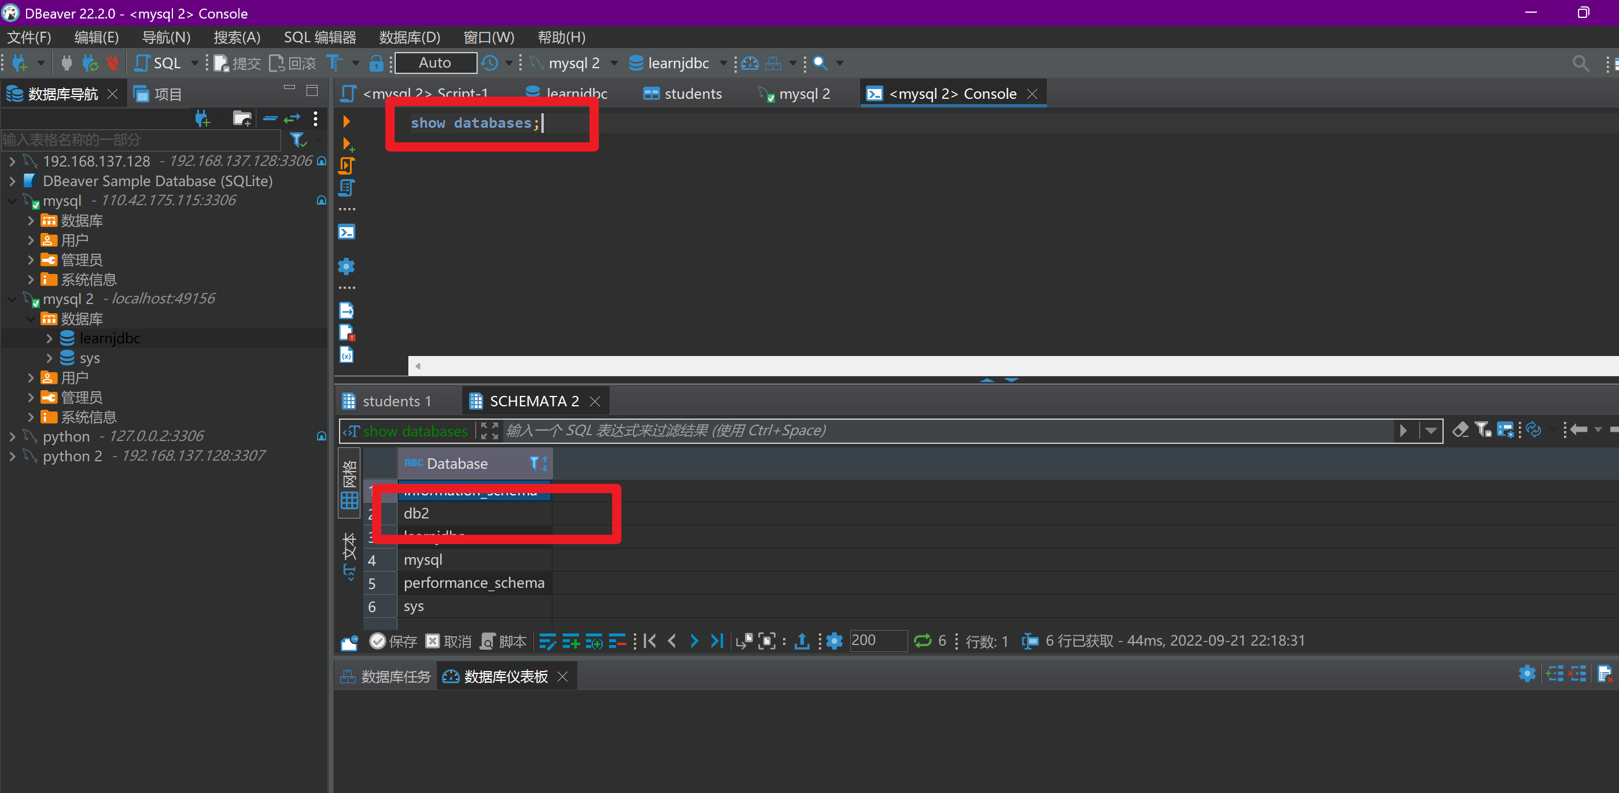The image size is (1619, 793).
Task: Collapse all nodes with the minus icon in navigator
Action: tap(270, 117)
